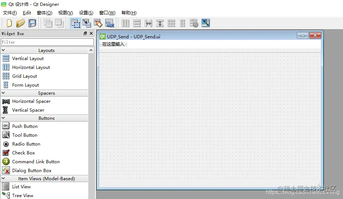Click the Lay Out in Form toolbar icon

coord(183,23)
